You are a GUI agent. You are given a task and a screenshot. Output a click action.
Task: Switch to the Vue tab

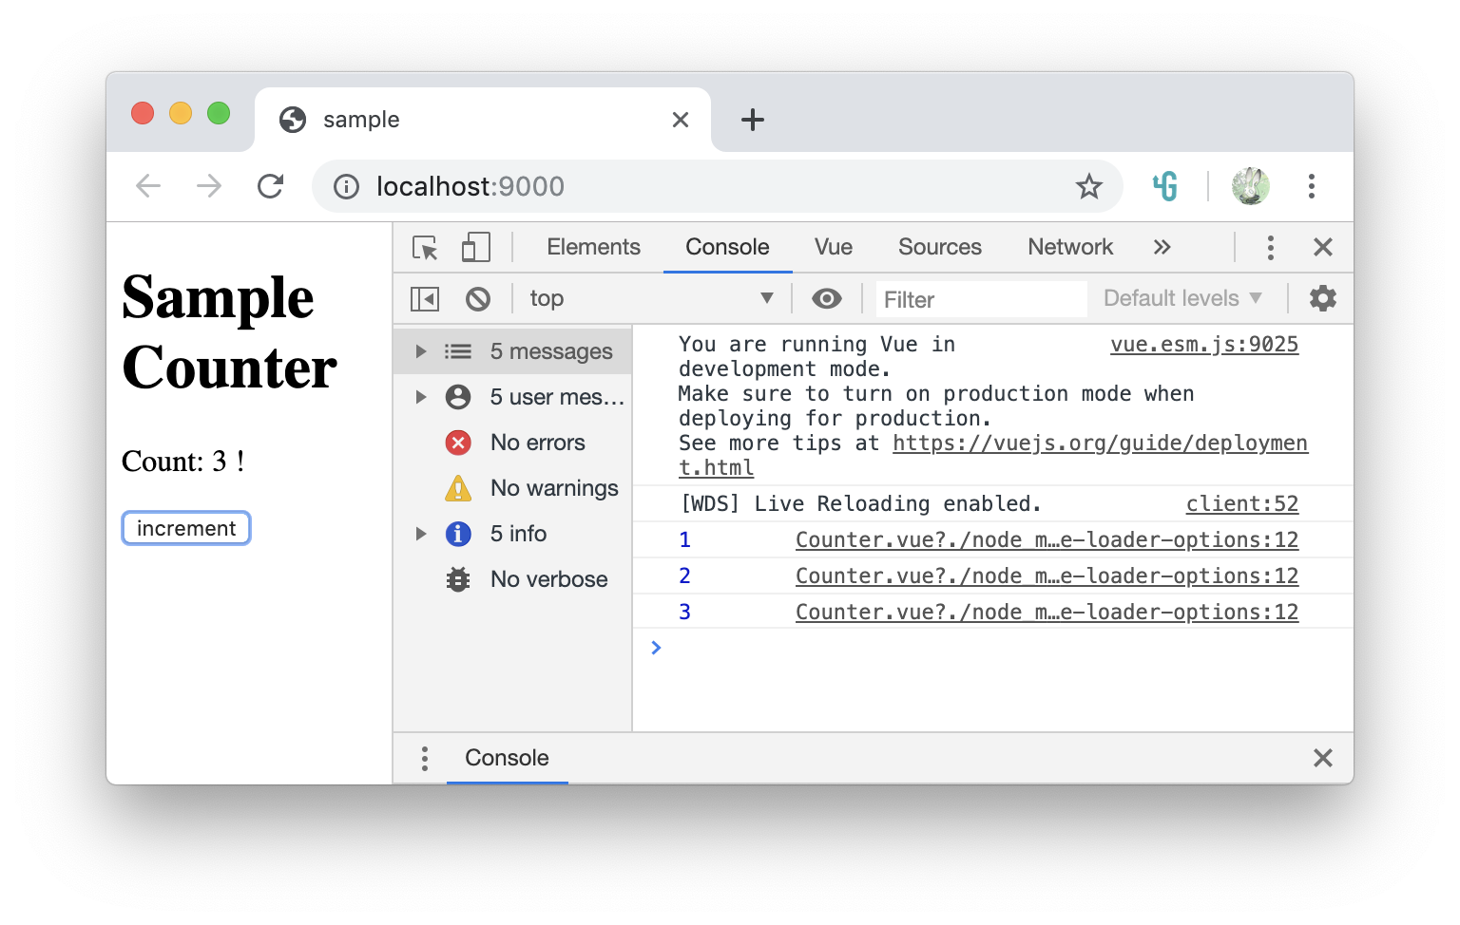point(833,247)
